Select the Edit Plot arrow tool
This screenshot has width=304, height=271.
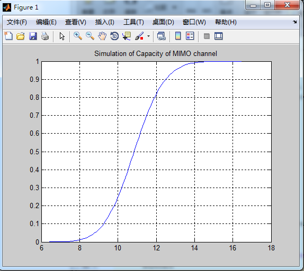click(62, 36)
